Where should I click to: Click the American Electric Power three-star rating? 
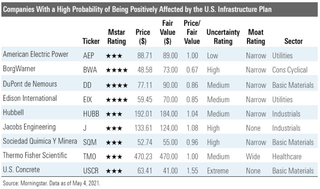tap(114, 56)
